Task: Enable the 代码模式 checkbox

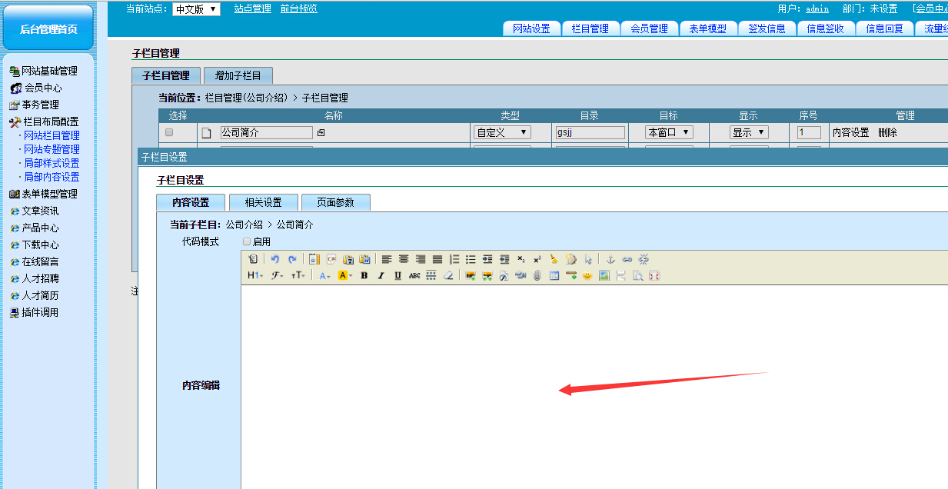Action: pos(247,241)
